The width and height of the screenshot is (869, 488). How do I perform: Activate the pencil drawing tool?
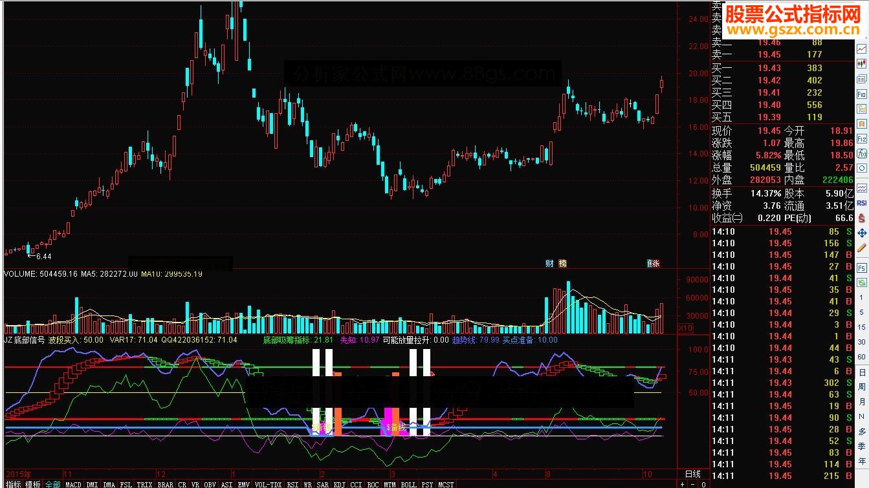tap(862, 248)
